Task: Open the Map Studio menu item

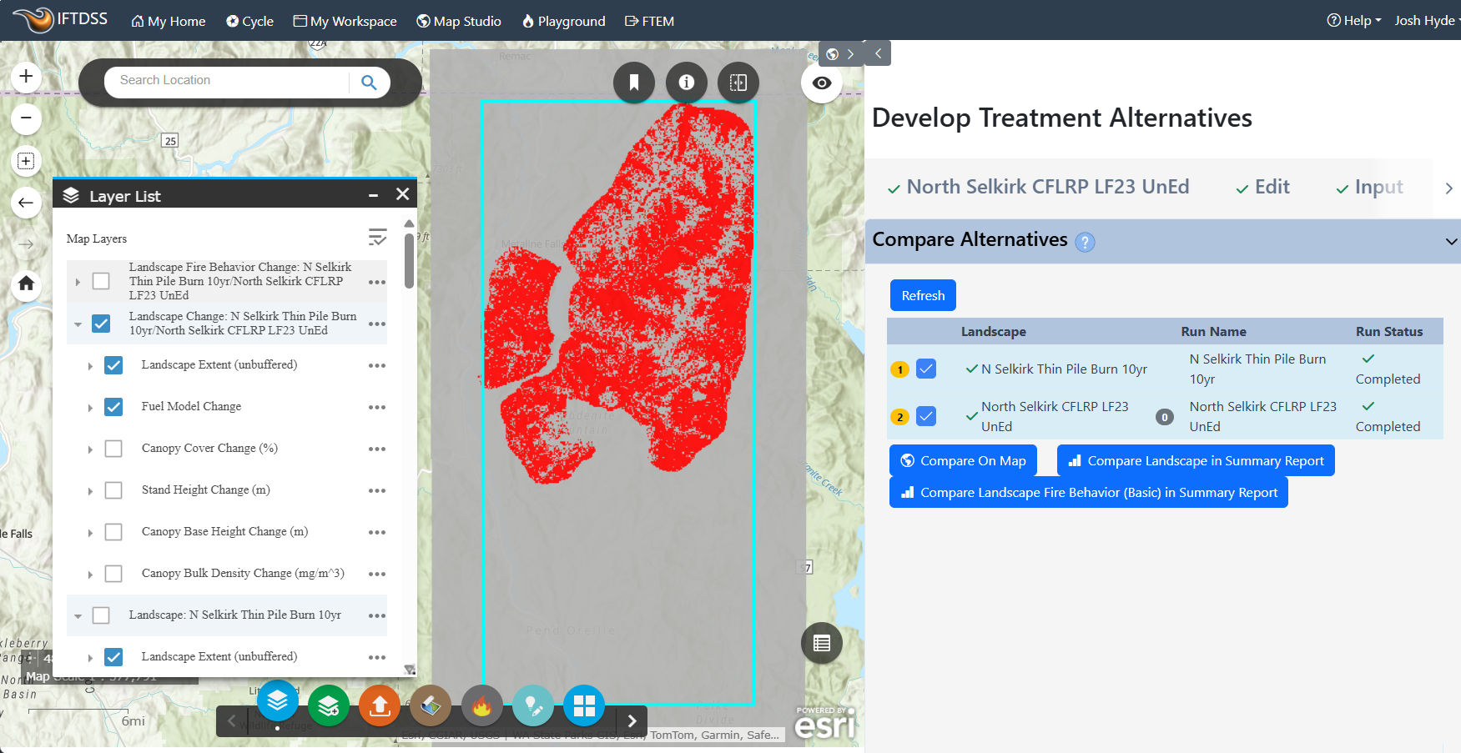Action: click(x=459, y=21)
